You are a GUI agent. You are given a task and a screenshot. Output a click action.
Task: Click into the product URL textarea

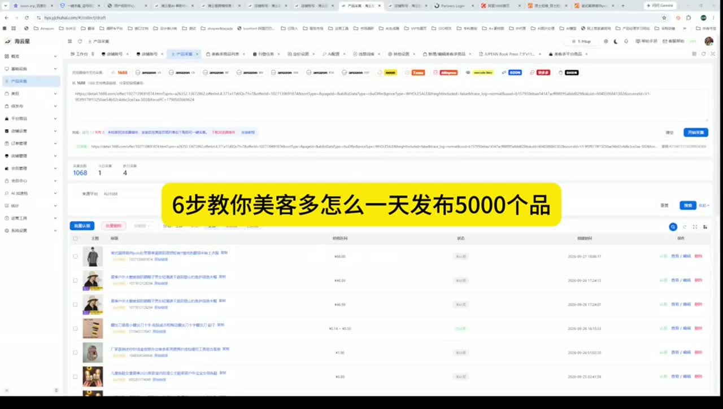(390, 104)
